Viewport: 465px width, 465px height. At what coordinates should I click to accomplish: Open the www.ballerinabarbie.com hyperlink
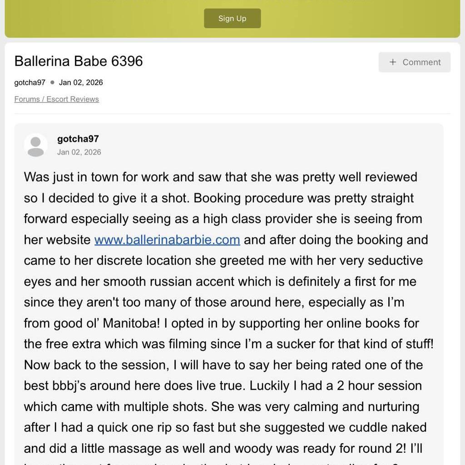coord(167,239)
